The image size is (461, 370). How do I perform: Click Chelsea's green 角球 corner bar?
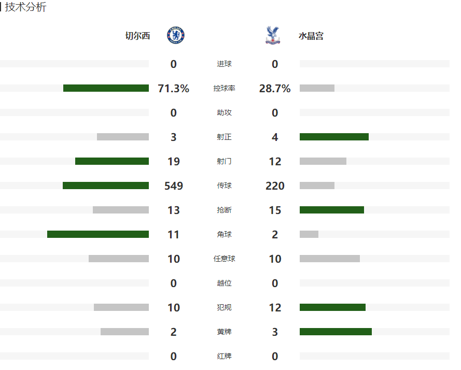click(98, 234)
